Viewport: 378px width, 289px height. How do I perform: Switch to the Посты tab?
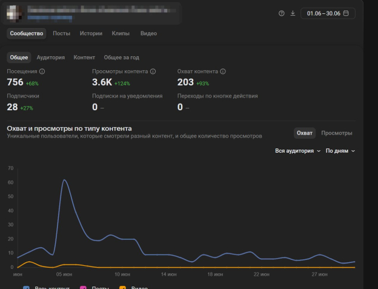[61, 34]
